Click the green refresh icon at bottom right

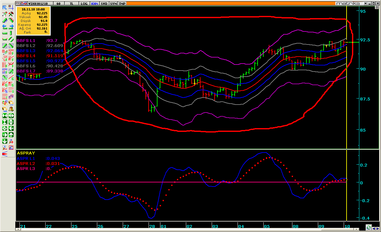(x=369, y=228)
